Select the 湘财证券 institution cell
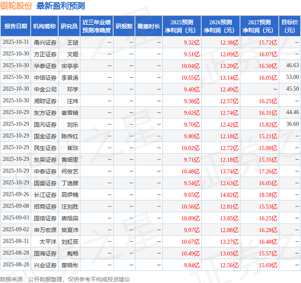This screenshot has height=283, width=301. pyautogui.click(x=45, y=101)
